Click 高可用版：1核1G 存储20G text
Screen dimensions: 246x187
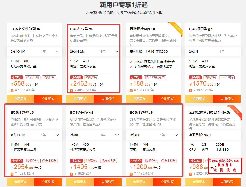click(x=149, y=52)
